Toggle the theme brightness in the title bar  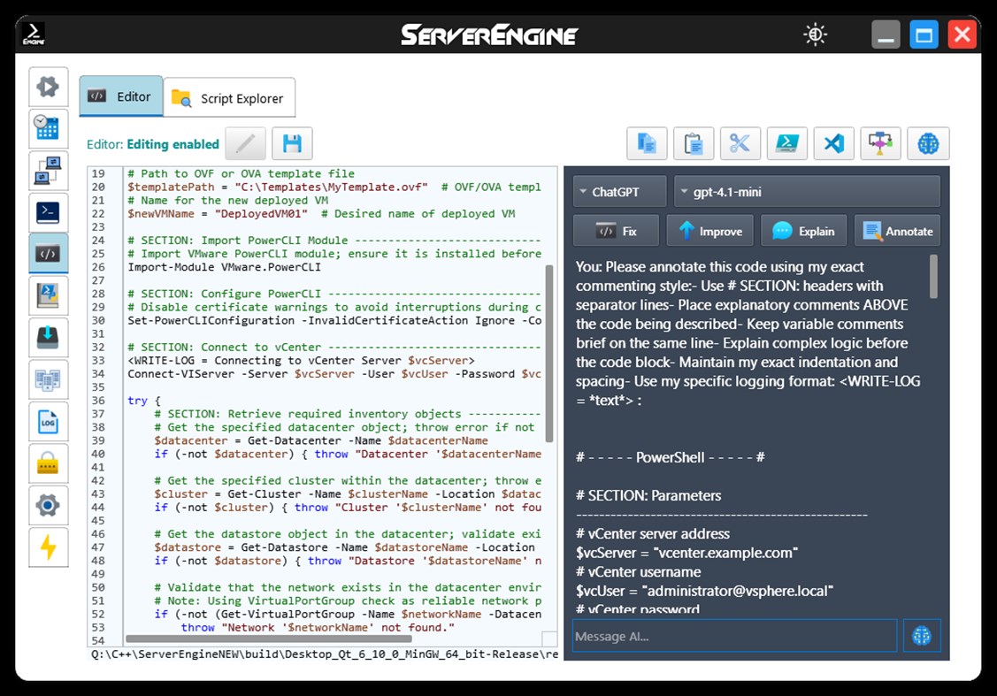pyautogui.click(x=814, y=34)
